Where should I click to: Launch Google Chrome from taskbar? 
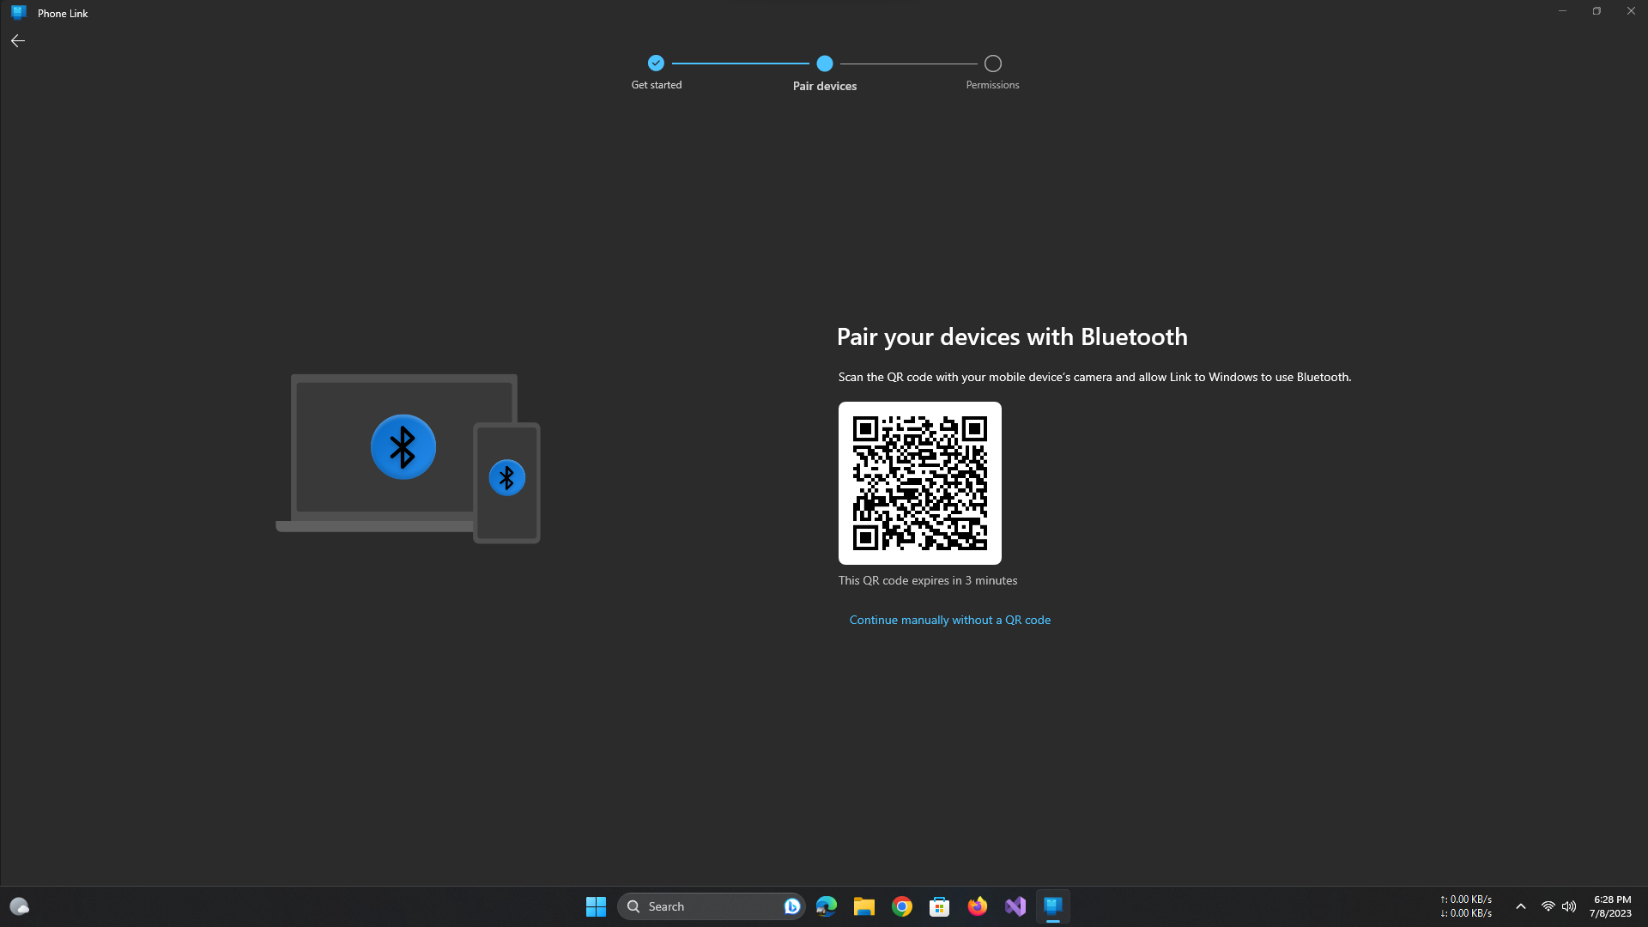(901, 906)
